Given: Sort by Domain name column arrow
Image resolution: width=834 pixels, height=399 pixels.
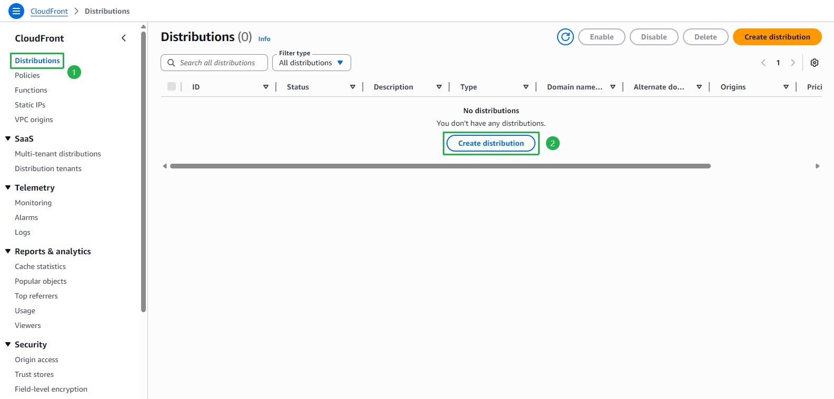Looking at the screenshot, I should tap(613, 87).
